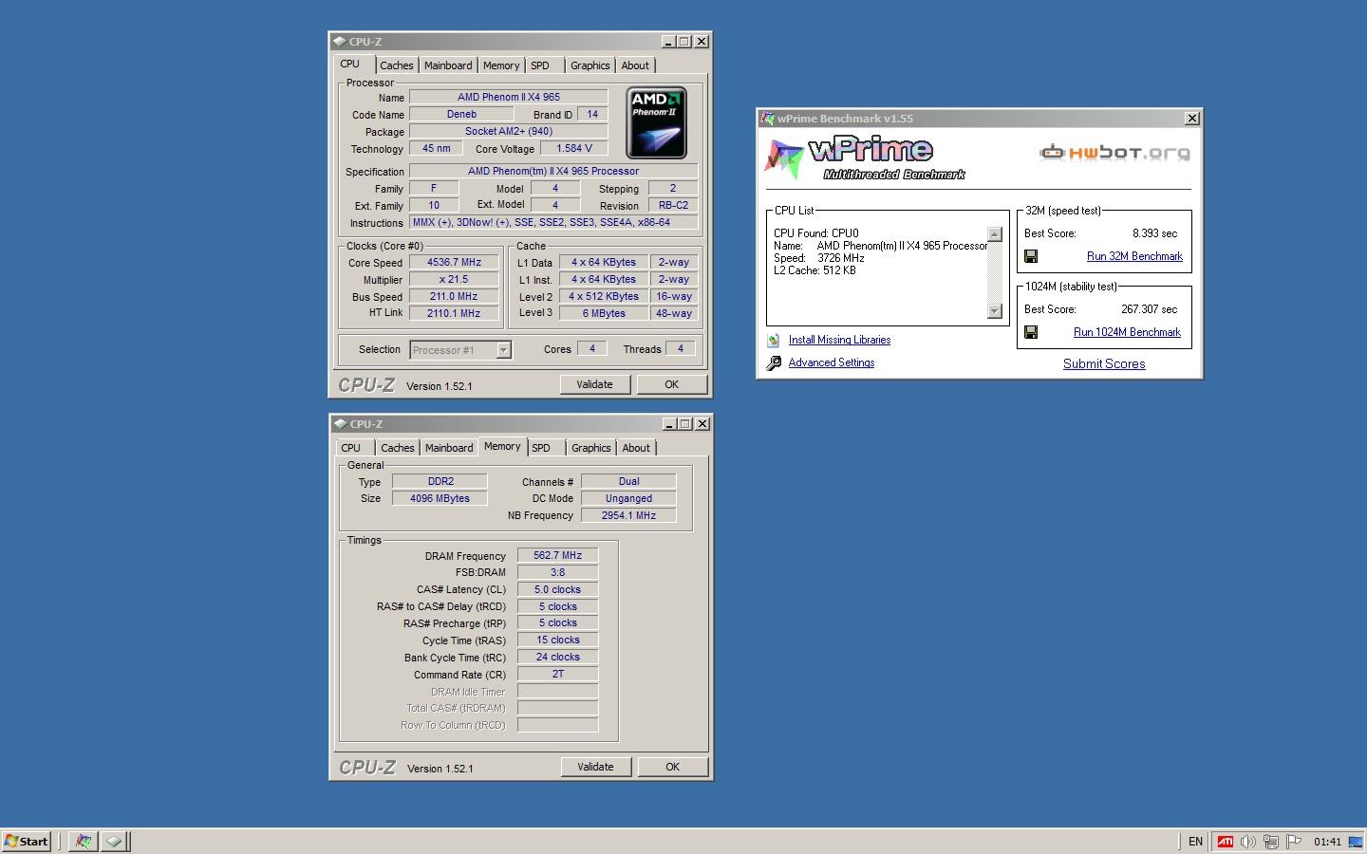Image resolution: width=1367 pixels, height=854 pixels.
Task: Click CPU List scroll down arrow
Action: pos(995,310)
